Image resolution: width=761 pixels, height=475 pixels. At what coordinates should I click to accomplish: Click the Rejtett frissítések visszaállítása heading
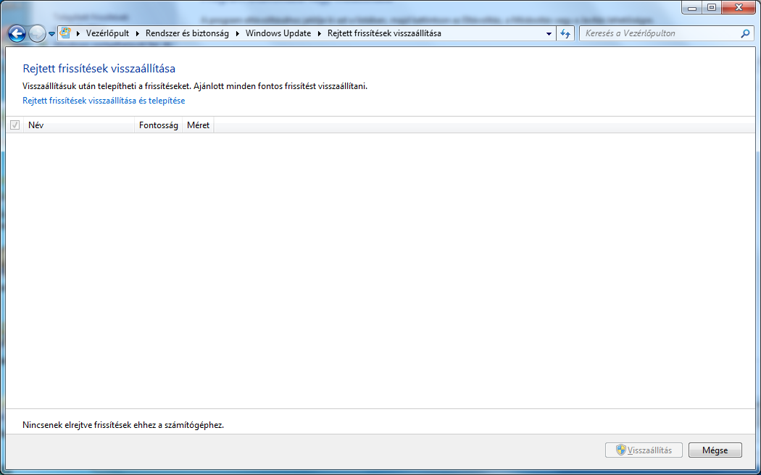click(x=99, y=68)
